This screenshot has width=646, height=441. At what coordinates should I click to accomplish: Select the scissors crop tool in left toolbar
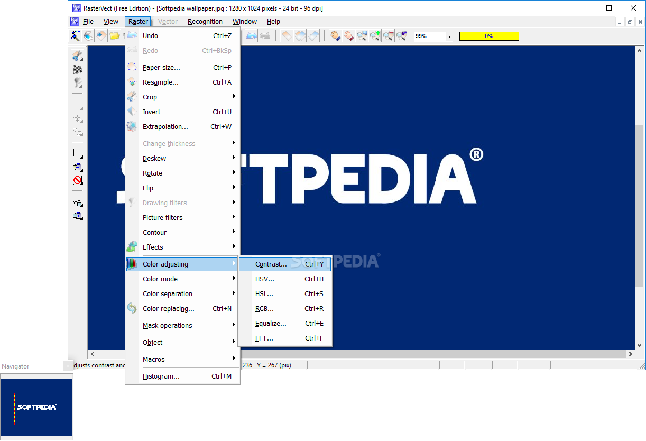click(78, 56)
